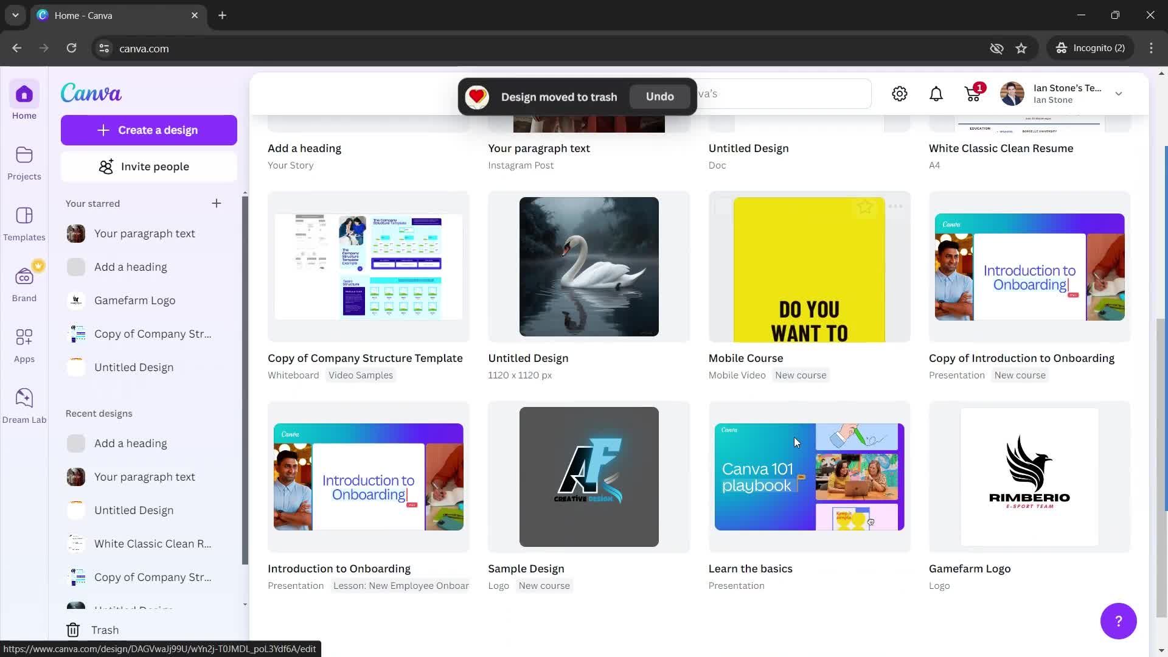The height and width of the screenshot is (657, 1168).
Task: Click Invite people button
Action: (149, 167)
